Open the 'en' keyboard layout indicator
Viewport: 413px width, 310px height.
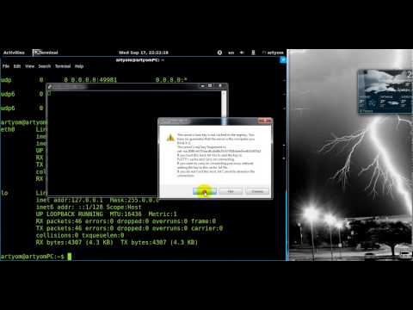click(231, 53)
